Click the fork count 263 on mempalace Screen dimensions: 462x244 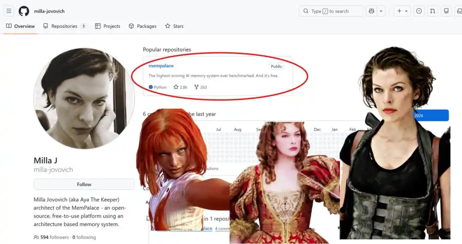(200, 87)
